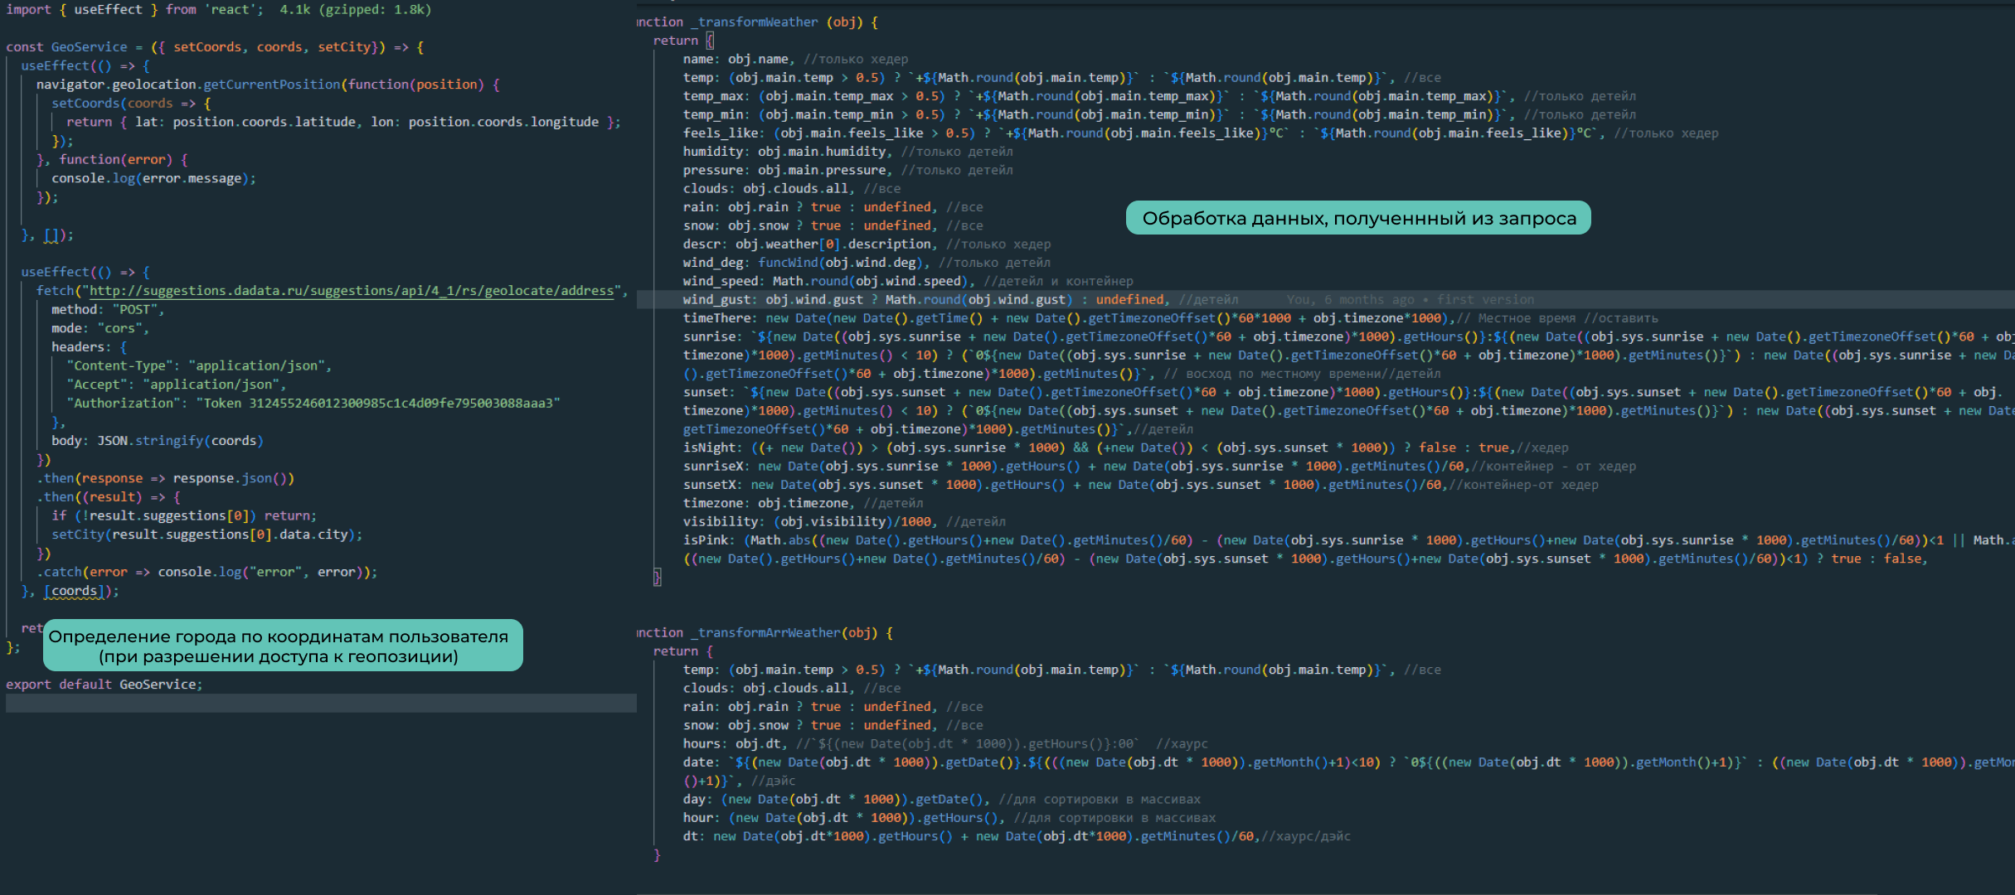Open the suggestions.dadata.ru geolocate URL link
Screen dimensions: 2015x895
pos(352,291)
